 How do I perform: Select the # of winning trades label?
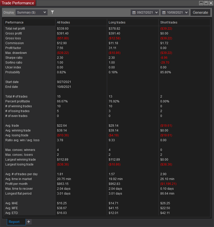(19, 106)
